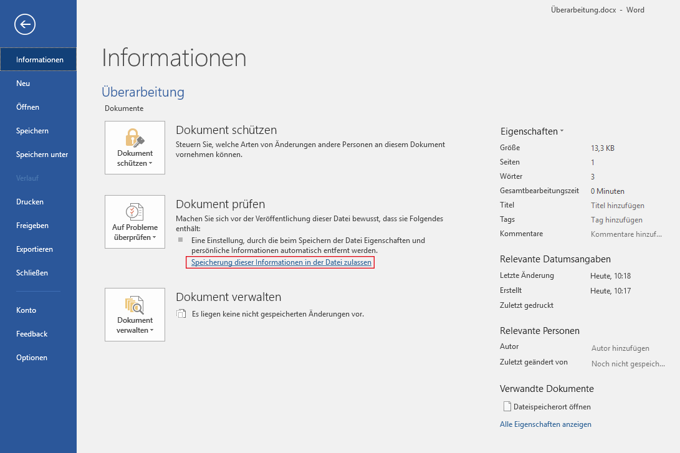Open the Konto page
This screenshot has height=453, width=680.
point(39,310)
